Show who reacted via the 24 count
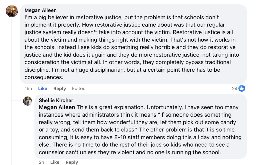The image size is (260, 165). click(x=234, y=88)
